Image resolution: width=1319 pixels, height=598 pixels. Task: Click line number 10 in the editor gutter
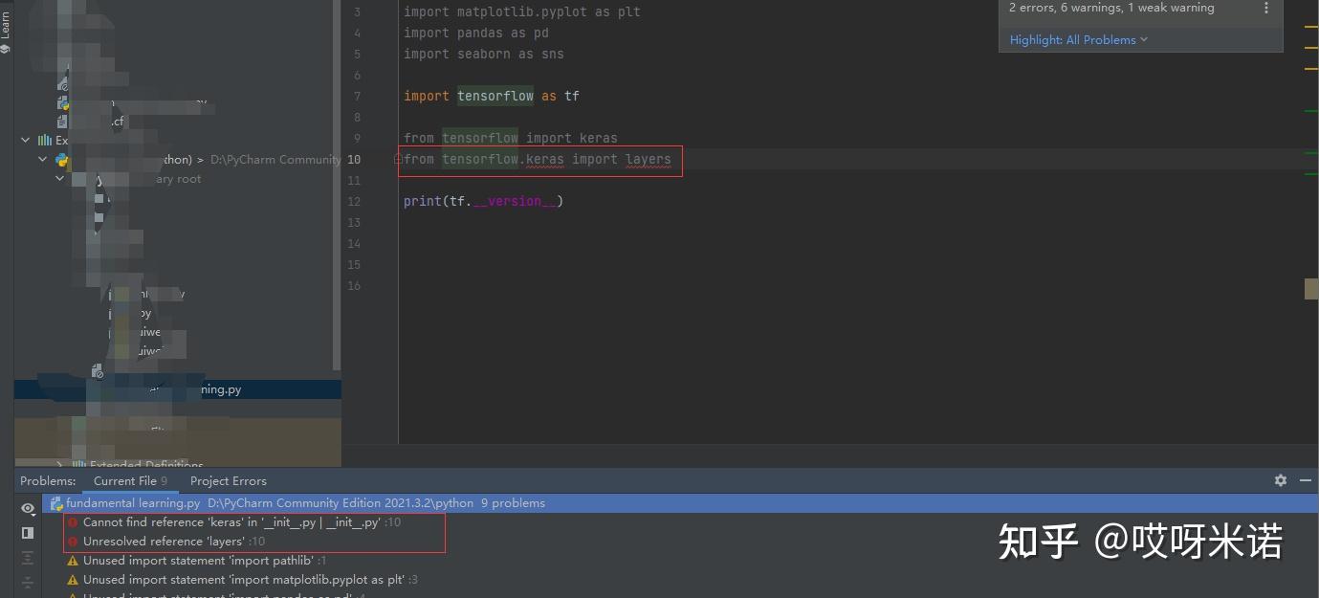pos(354,159)
